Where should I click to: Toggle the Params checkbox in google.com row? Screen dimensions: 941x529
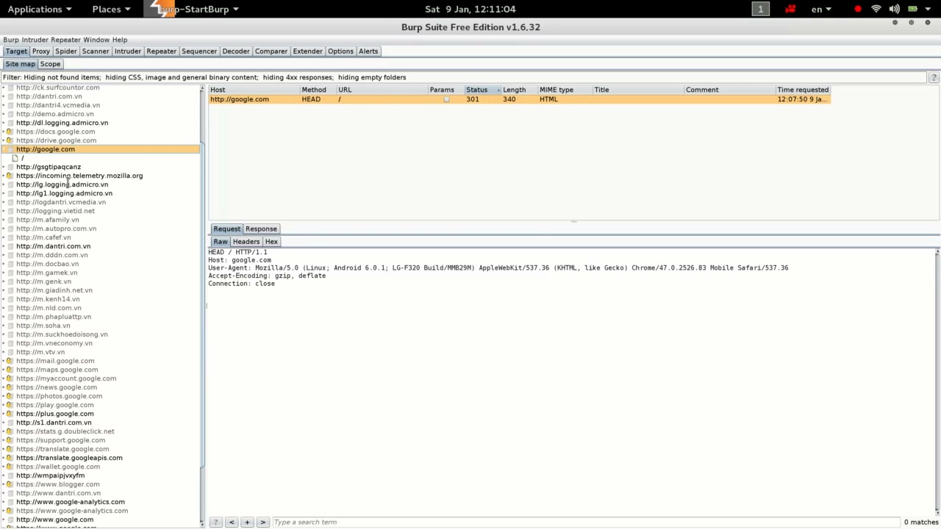pos(446,99)
